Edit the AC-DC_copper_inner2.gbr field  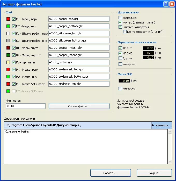(79, 55)
